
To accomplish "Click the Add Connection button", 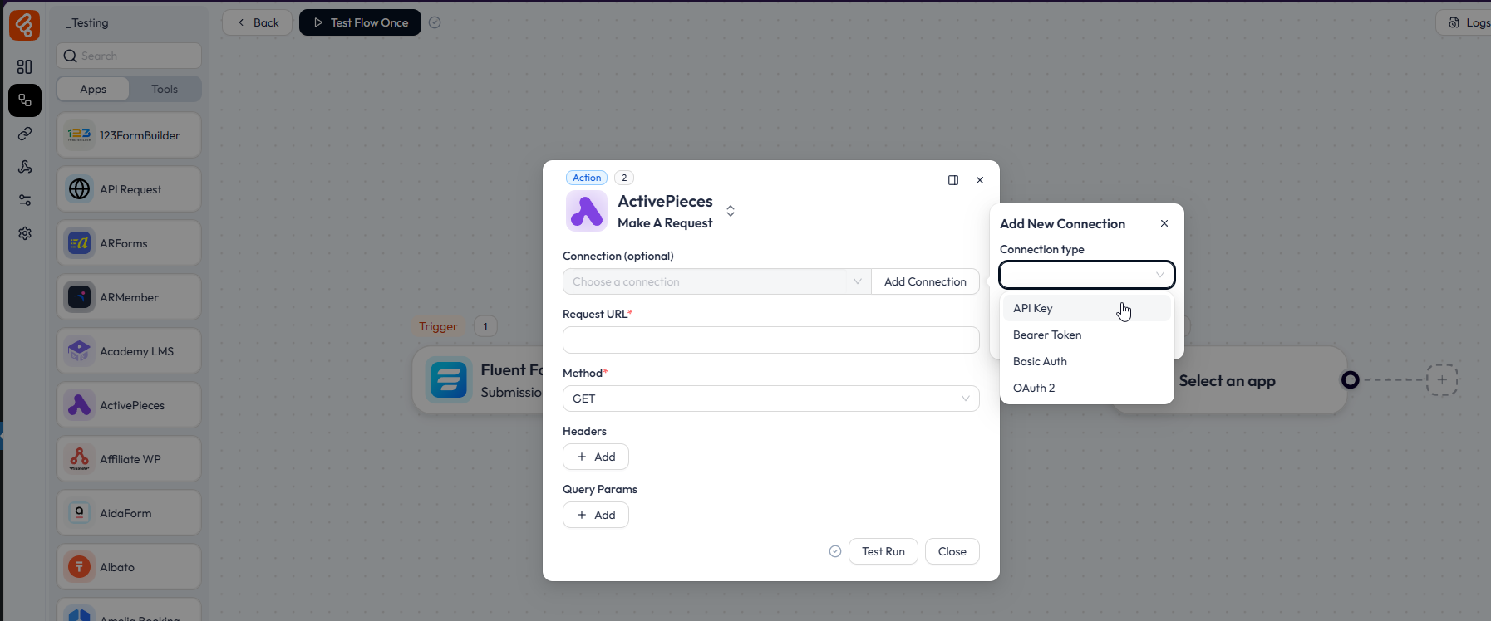I will point(925,281).
